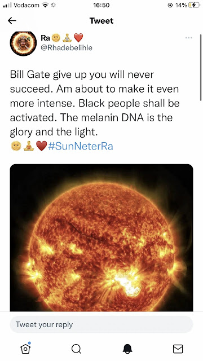203x361 pixels.
Task: Open the Messages envelope tab
Action: (178, 349)
